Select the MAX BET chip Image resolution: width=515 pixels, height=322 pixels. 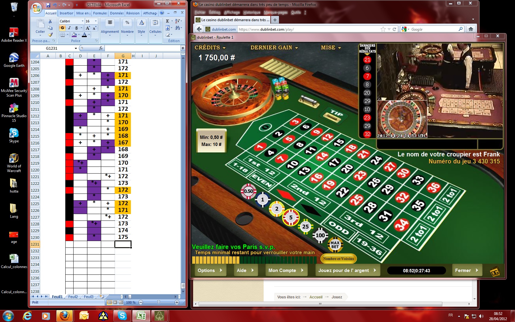pyautogui.click(x=335, y=245)
